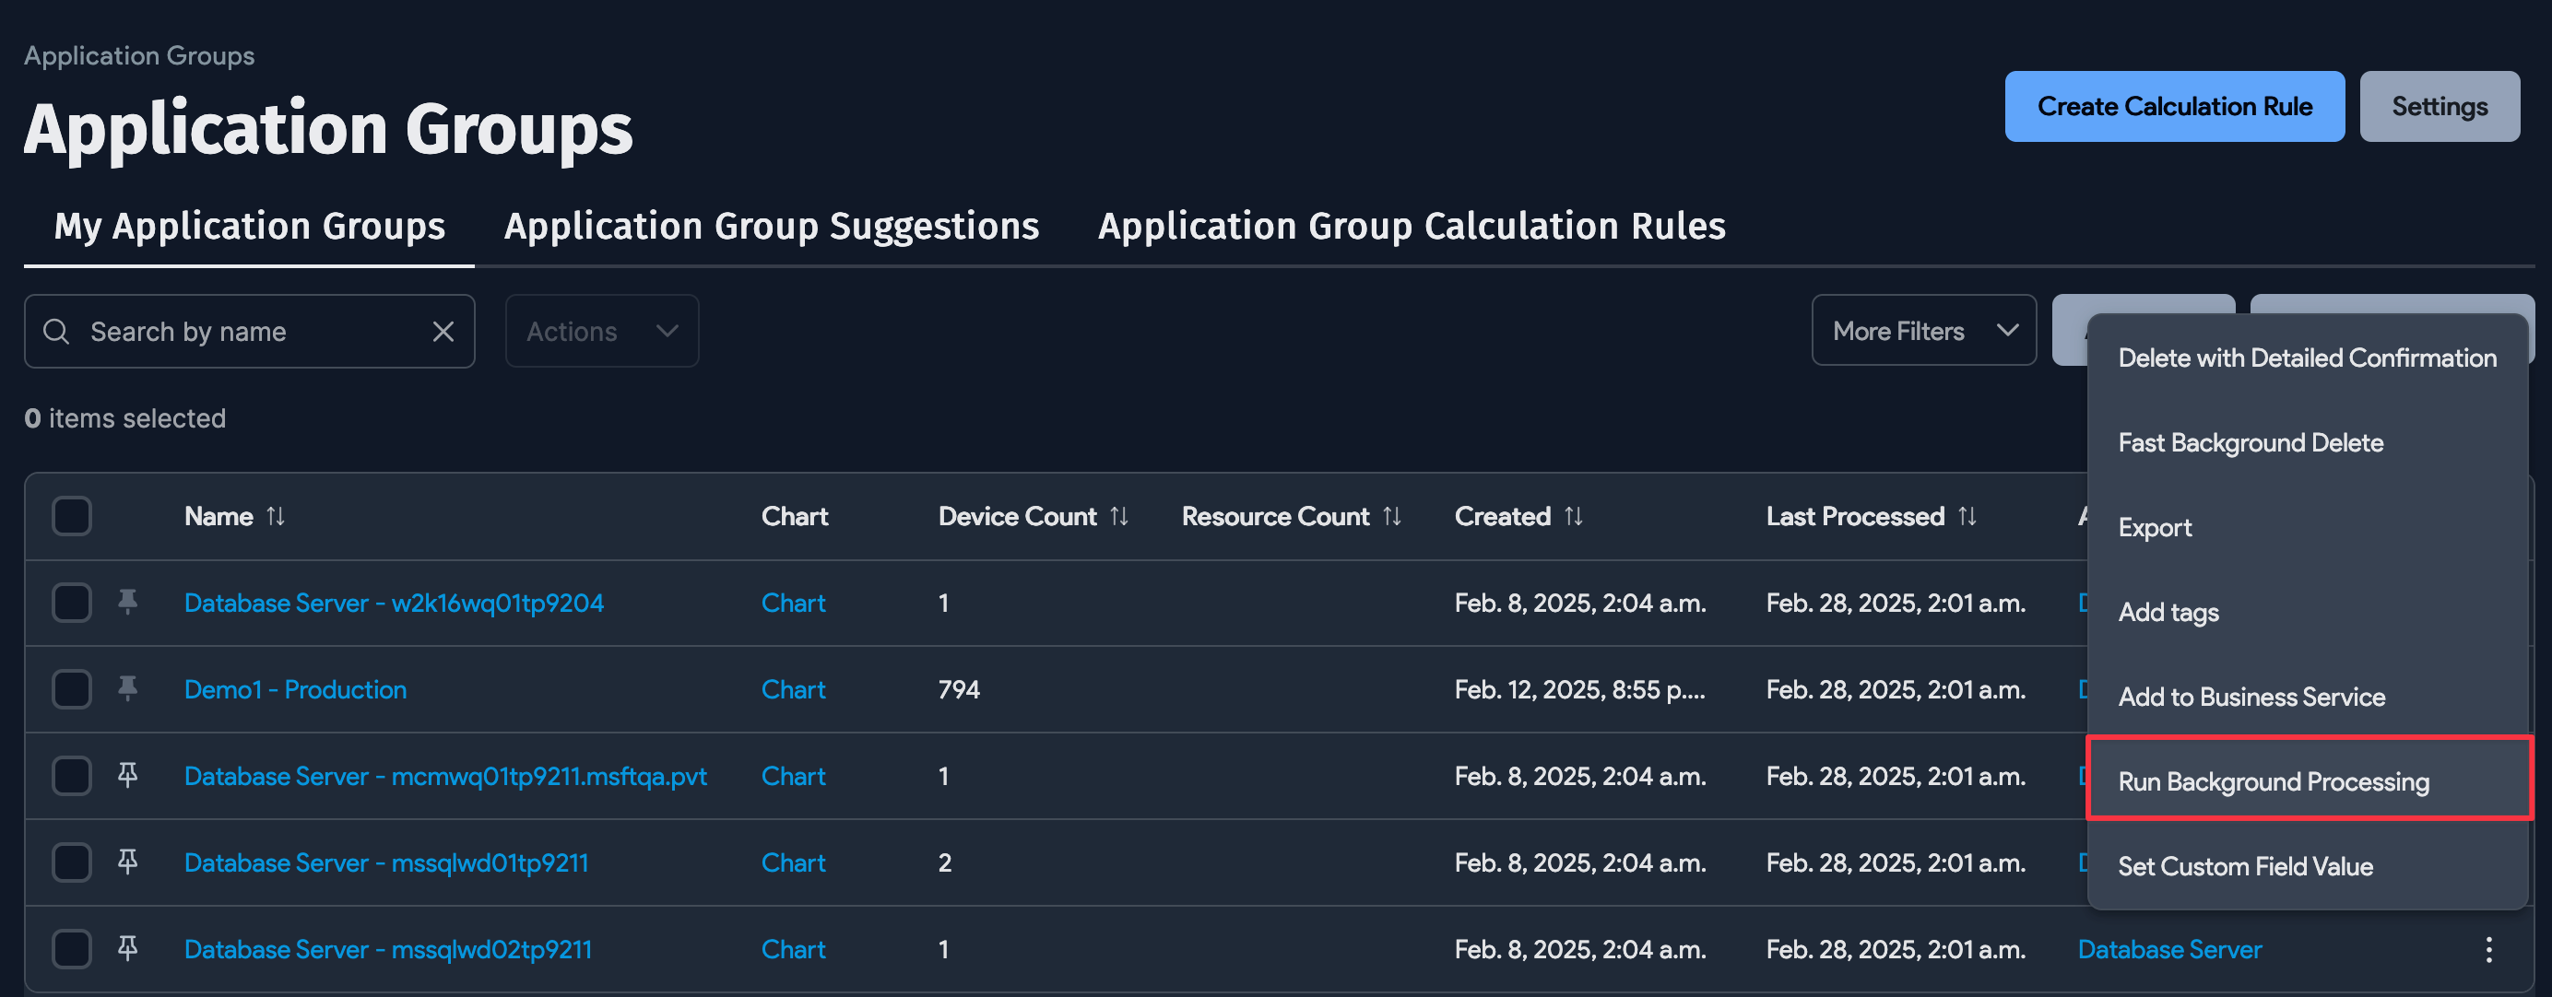Viewport: 2552px width, 997px height.
Task: Tick the select-all header checkbox
Action: coord(71,516)
